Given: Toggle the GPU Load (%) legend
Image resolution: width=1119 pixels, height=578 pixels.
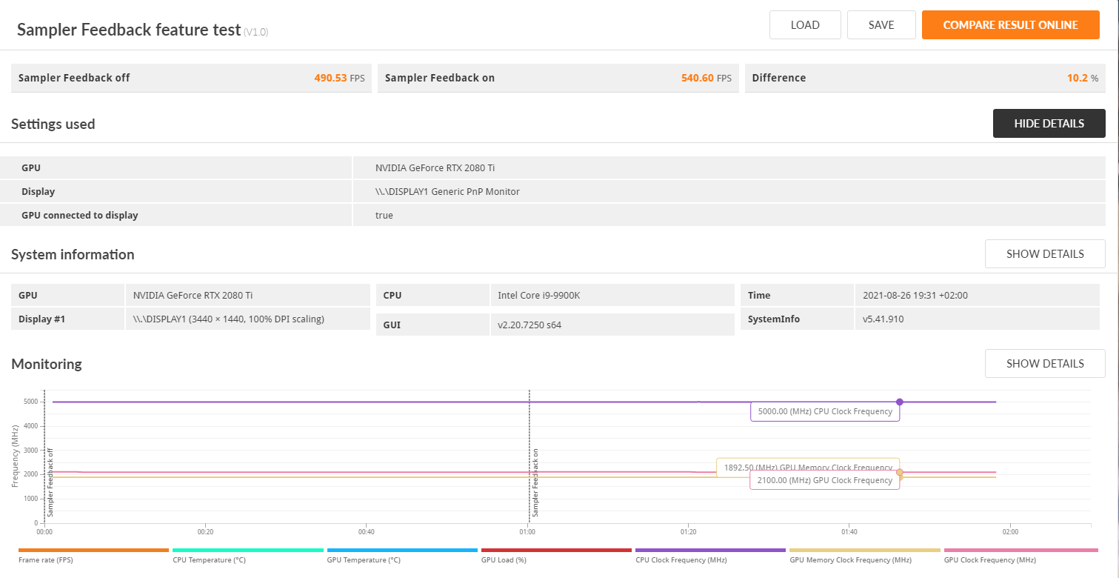Looking at the screenshot, I should click(502, 559).
